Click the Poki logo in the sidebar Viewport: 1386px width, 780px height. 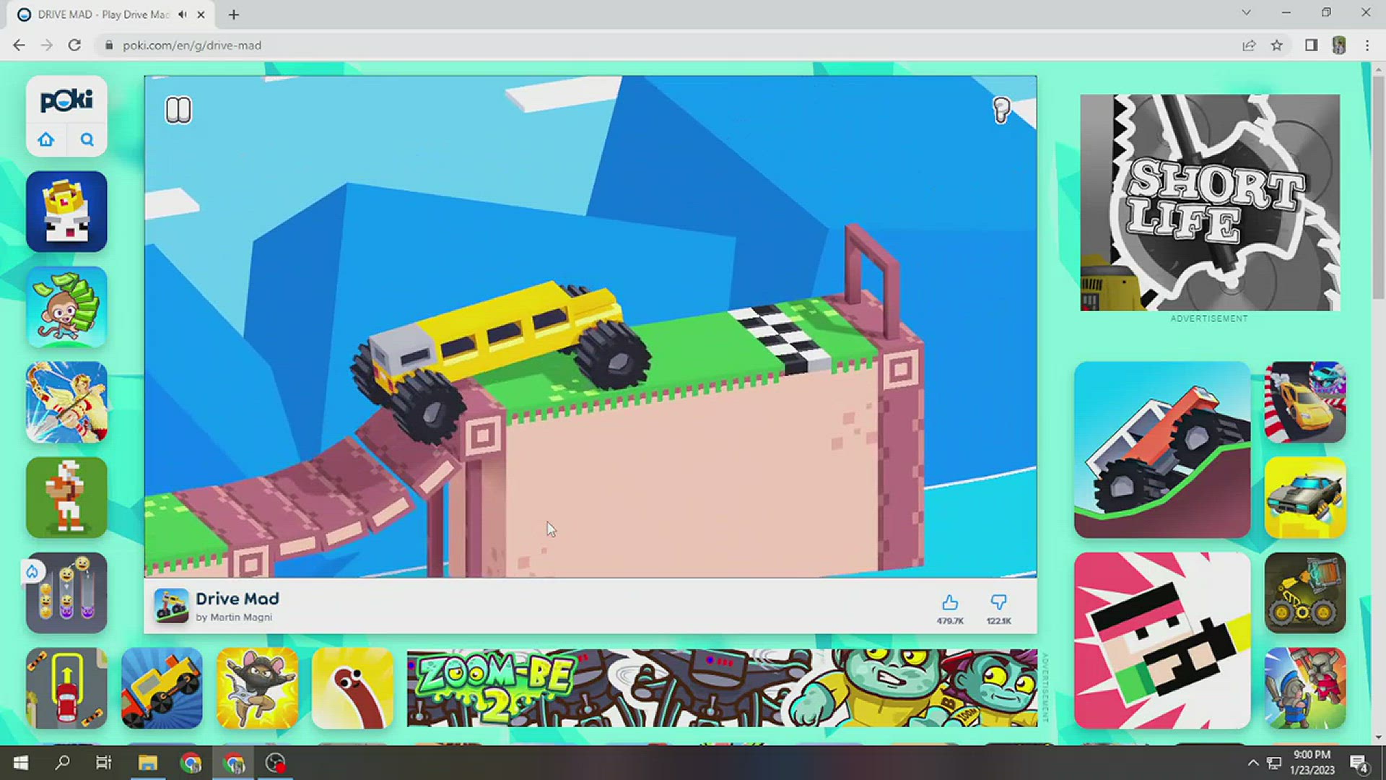[x=66, y=100]
